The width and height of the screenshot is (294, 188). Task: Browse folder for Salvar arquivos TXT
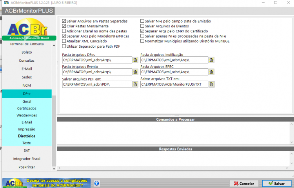[x=212, y=84]
